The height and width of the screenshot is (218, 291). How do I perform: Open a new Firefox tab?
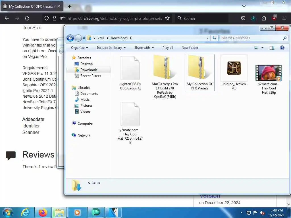pyautogui.click(x=69, y=7)
